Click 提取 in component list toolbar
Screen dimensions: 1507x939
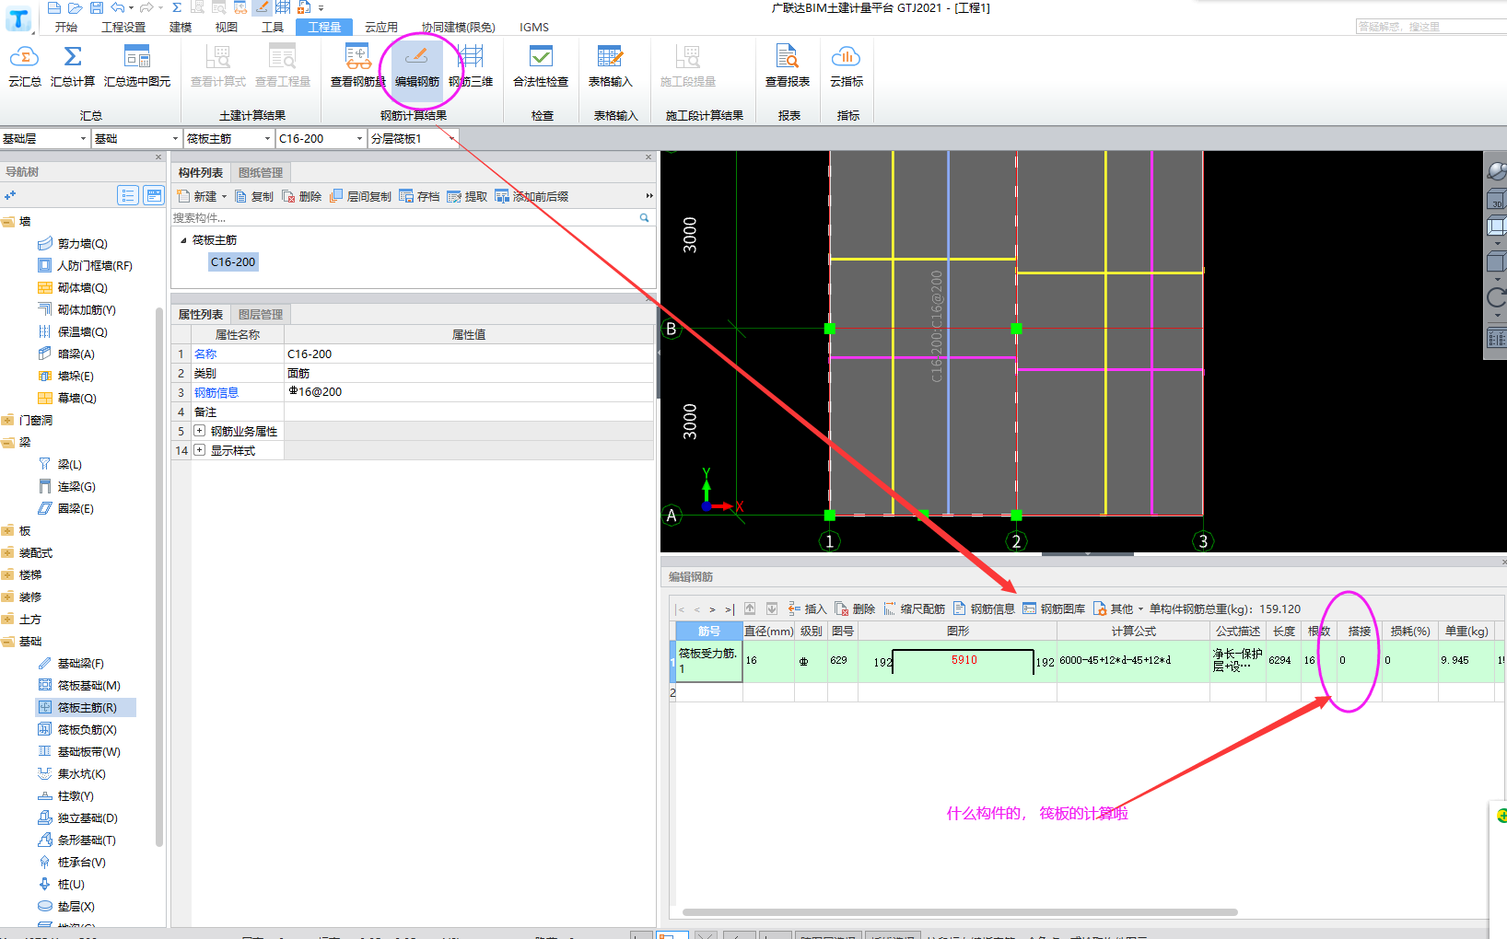(467, 196)
